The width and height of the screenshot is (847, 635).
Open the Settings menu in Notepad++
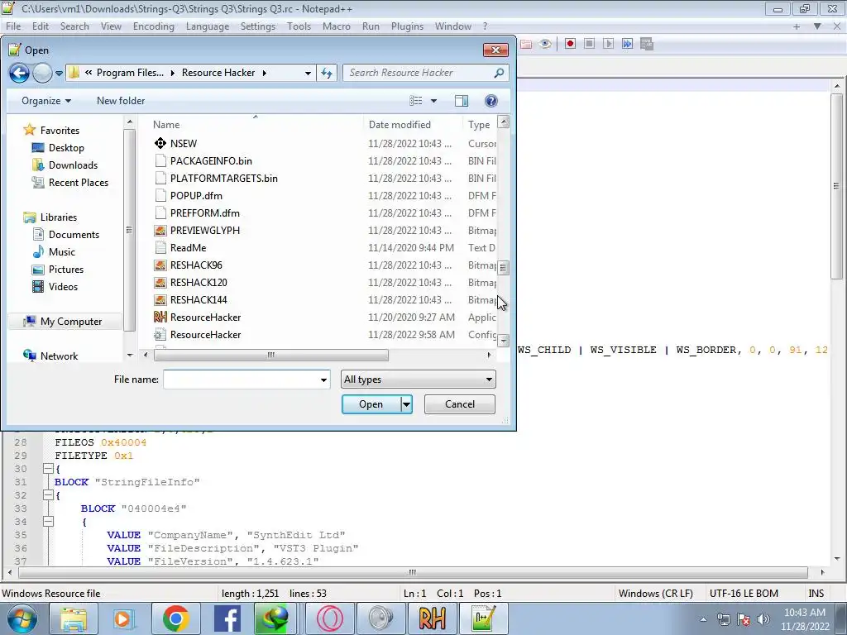258,26
